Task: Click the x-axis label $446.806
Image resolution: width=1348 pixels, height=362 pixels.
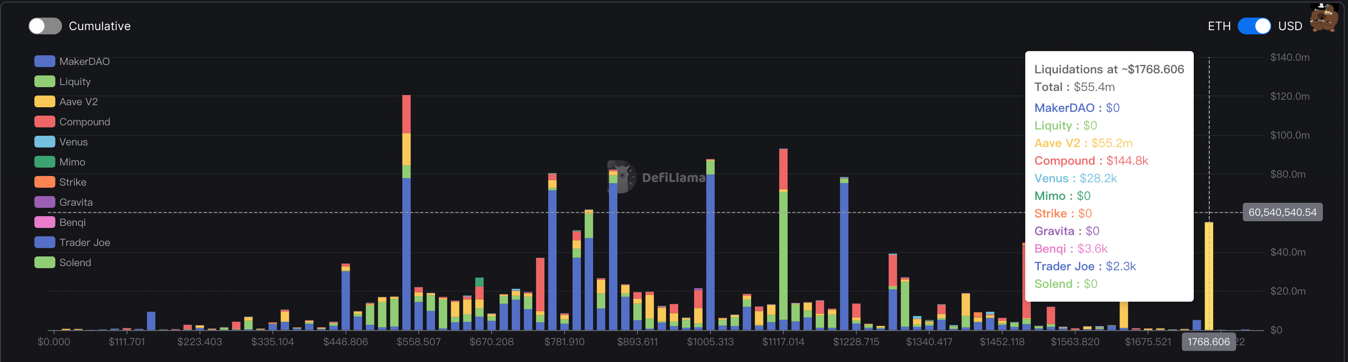Action: [x=345, y=341]
